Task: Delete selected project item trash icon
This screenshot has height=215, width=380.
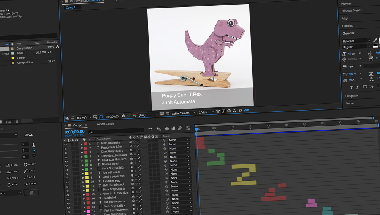Action: 17,121
